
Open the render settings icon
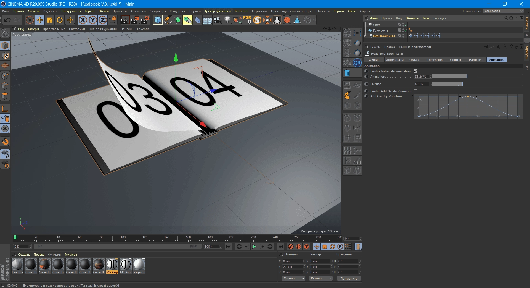[x=145, y=20]
